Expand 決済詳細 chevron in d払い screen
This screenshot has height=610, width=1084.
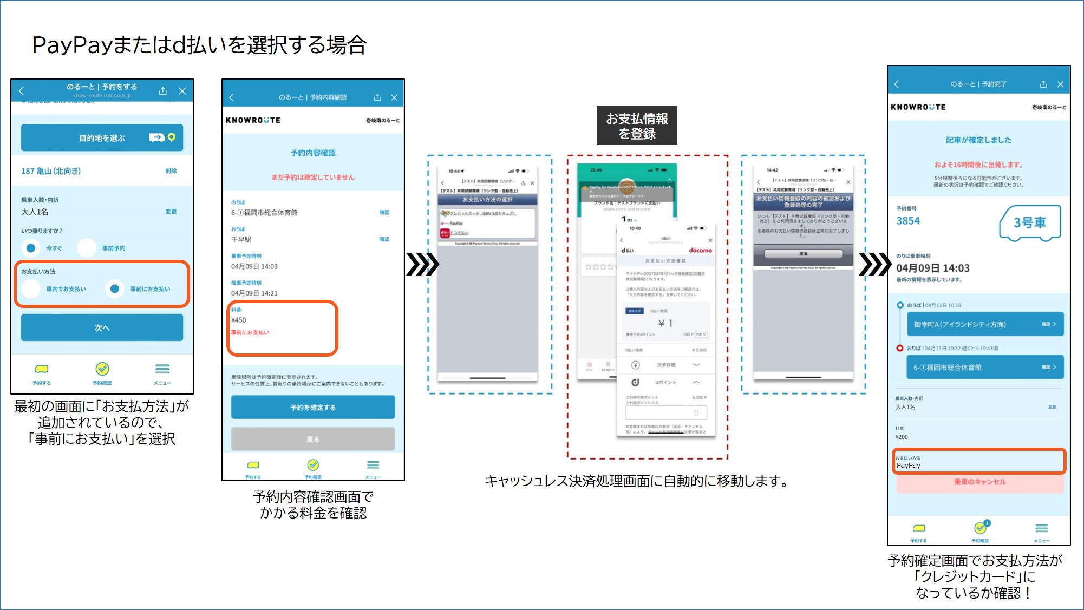click(x=696, y=365)
